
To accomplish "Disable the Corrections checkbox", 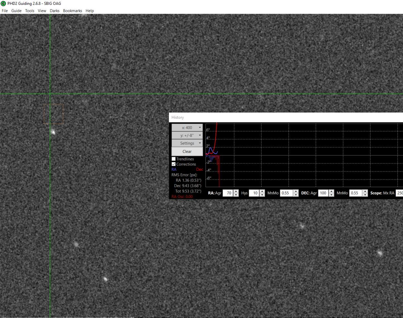I will tap(173, 164).
